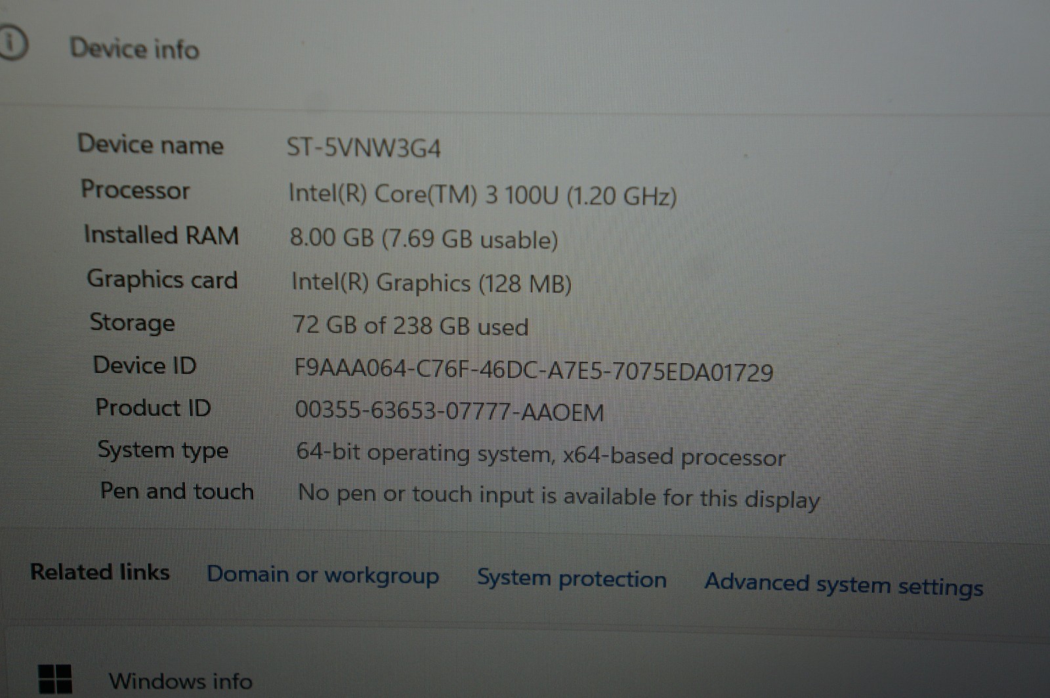The width and height of the screenshot is (1050, 698).
Task: Click the Device ID value starting F9AAA064
Action: pyautogui.click(x=534, y=370)
